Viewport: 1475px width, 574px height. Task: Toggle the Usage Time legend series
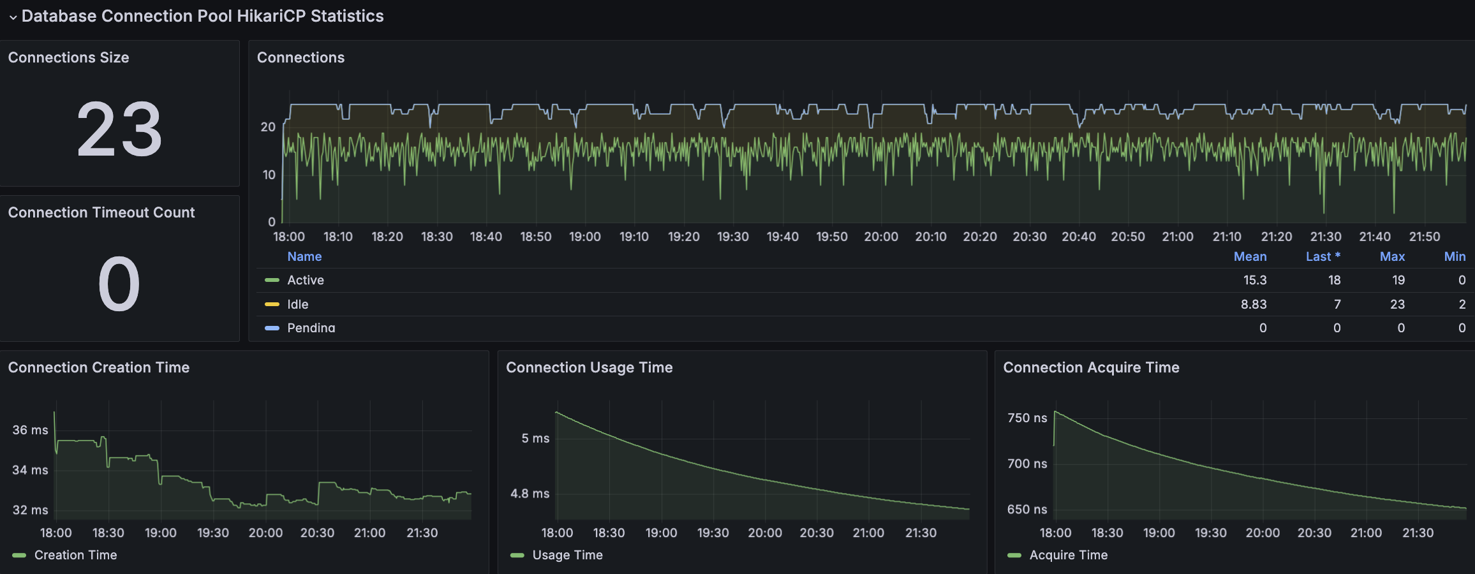pyautogui.click(x=568, y=555)
